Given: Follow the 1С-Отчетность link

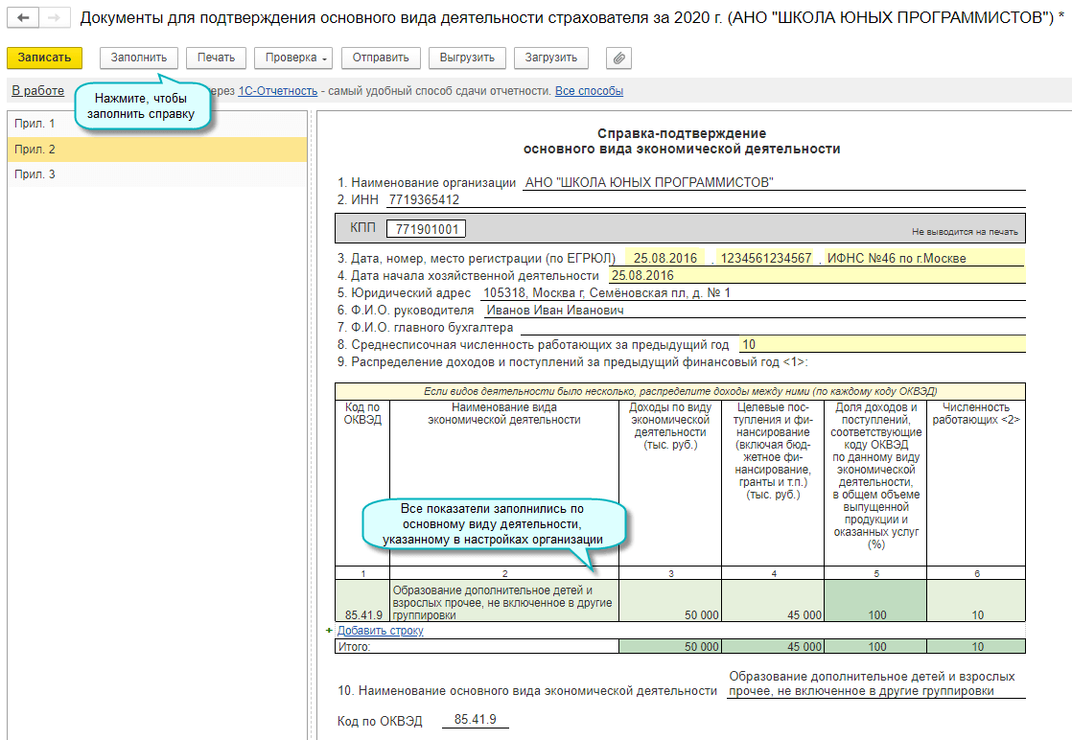Looking at the screenshot, I should tap(277, 91).
